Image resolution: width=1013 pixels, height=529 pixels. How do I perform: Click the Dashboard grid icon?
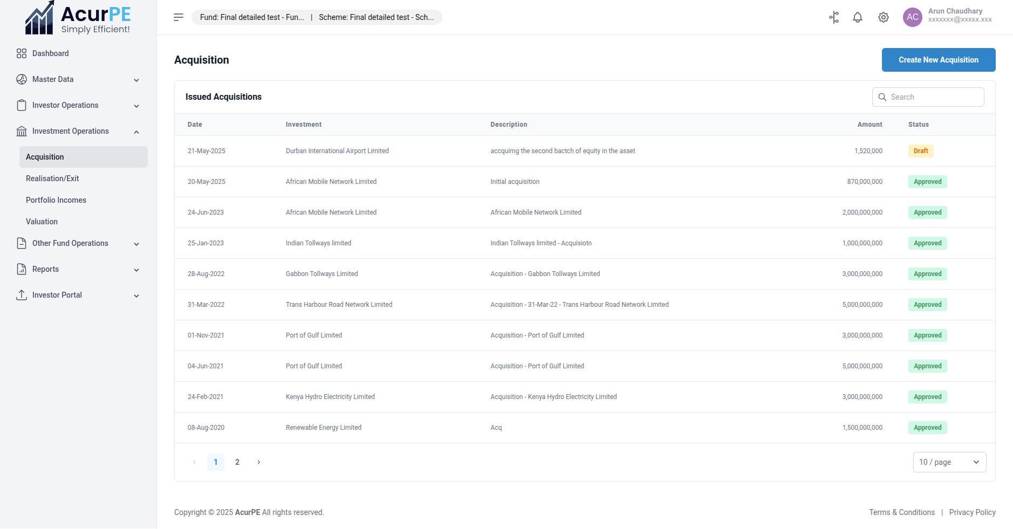(x=22, y=53)
